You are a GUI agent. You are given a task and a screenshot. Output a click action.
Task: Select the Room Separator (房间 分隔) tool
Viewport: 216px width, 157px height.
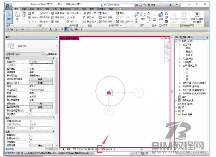click(105, 17)
